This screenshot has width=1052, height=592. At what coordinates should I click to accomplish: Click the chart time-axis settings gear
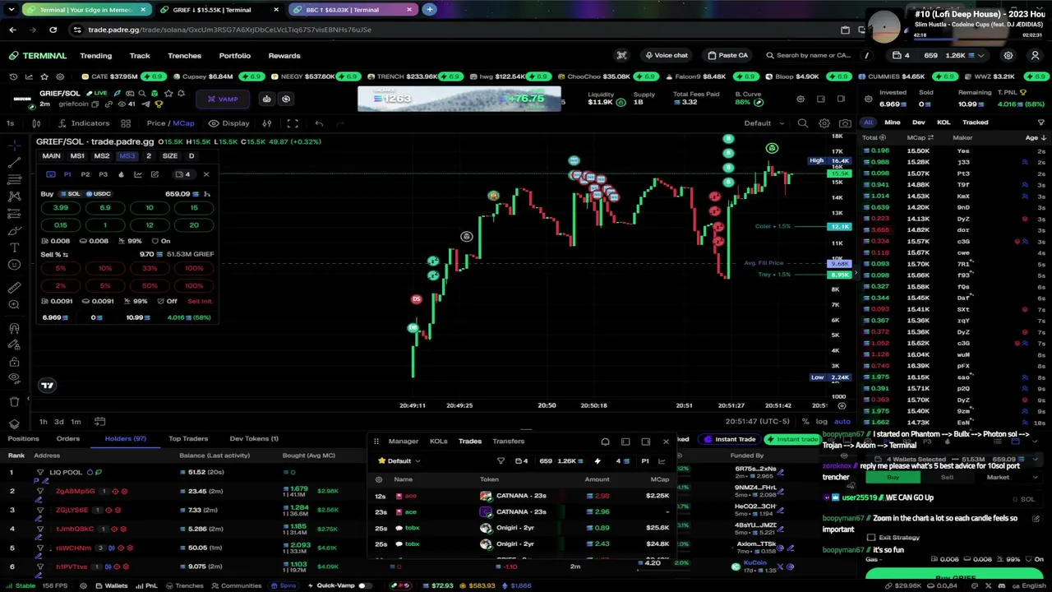pyautogui.click(x=842, y=405)
